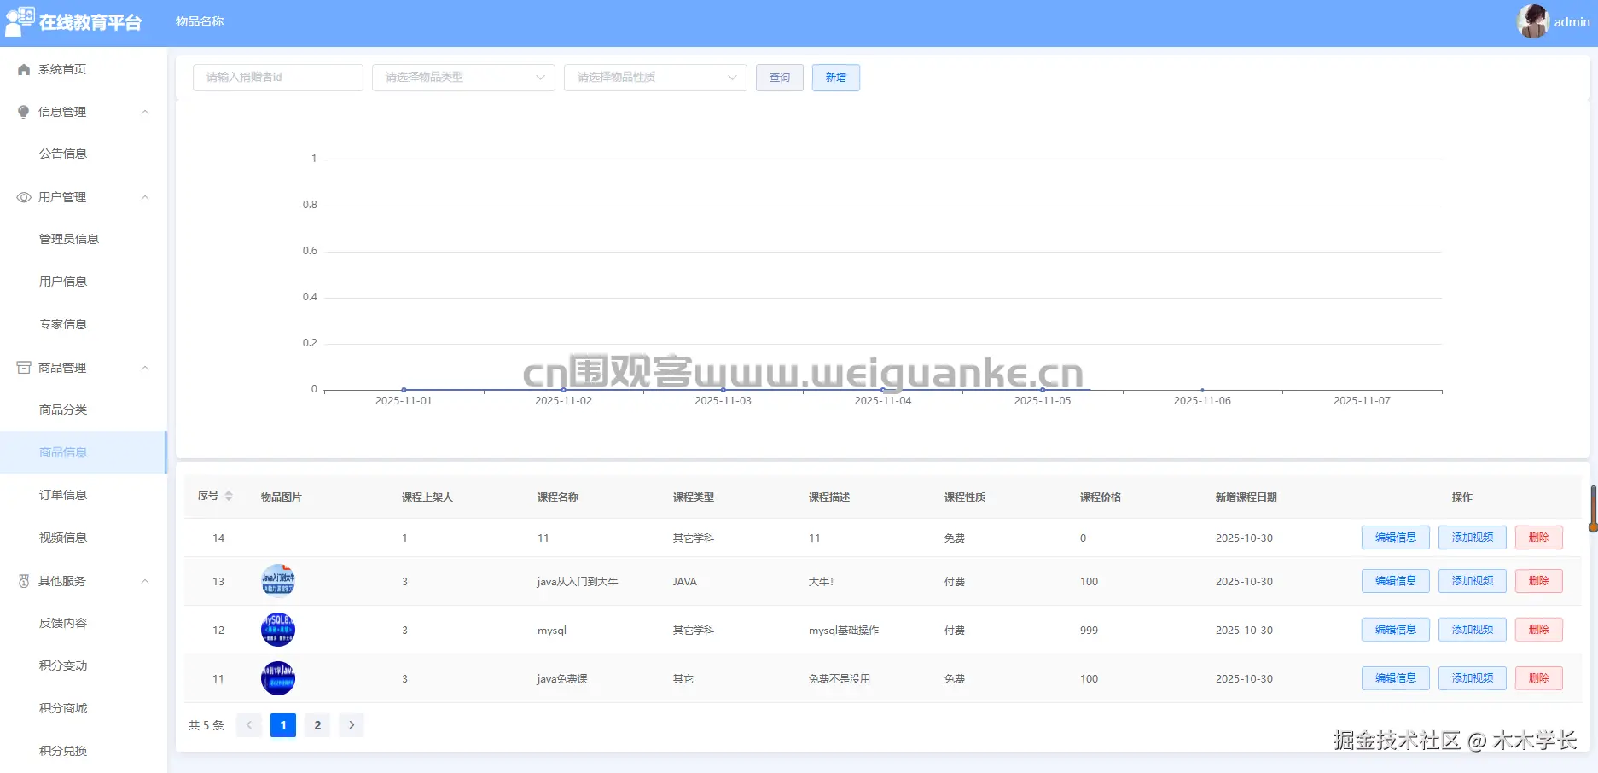Click 编辑信息 for java免费课 row

tap(1396, 678)
